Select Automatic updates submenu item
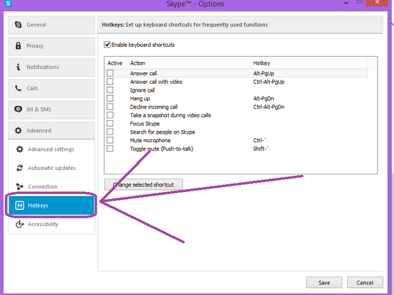This screenshot has height=295, width=394. pos(52,168)
